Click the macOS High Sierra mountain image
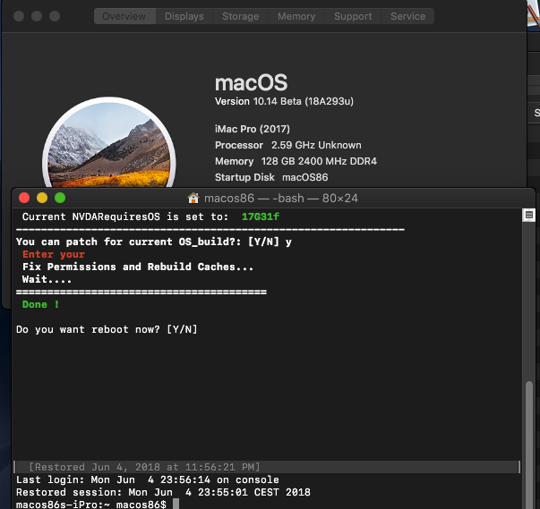The image size is (540, 509). click(109, 143)
